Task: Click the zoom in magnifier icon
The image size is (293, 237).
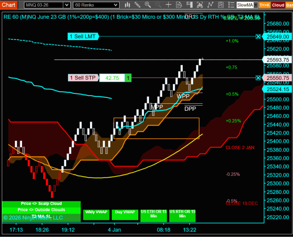Action: pyautogui.click(x=148, y=5)
